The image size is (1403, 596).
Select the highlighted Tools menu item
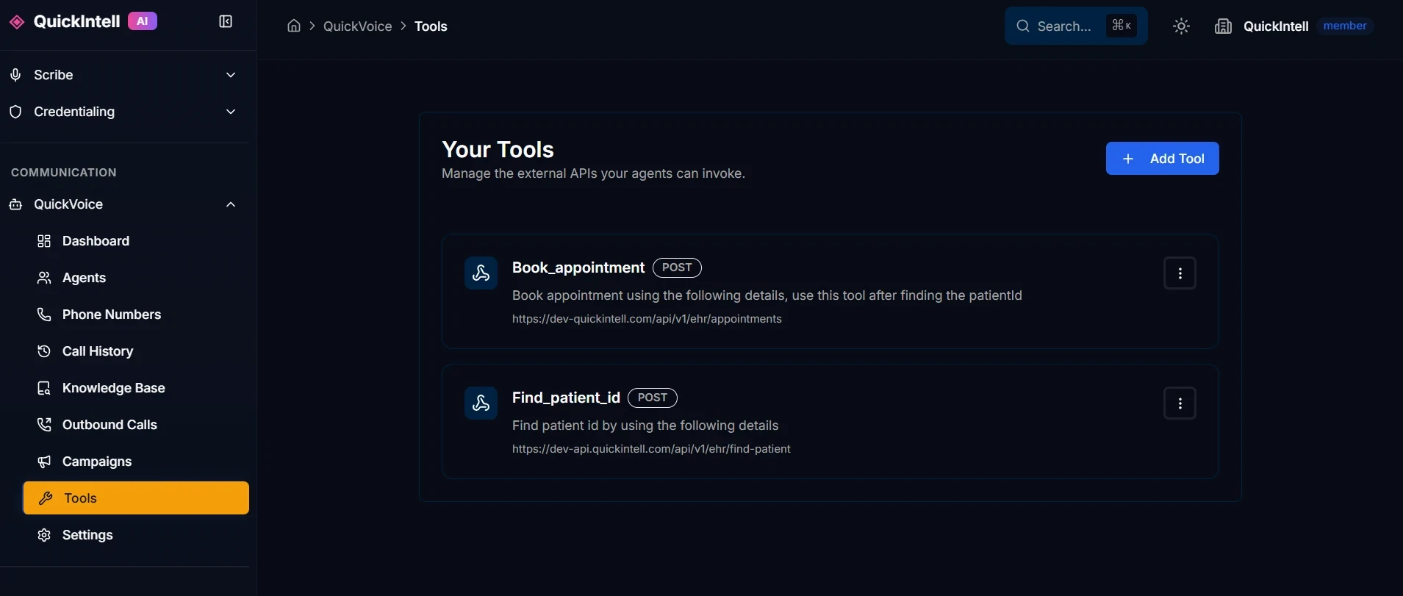click(136, 498)
